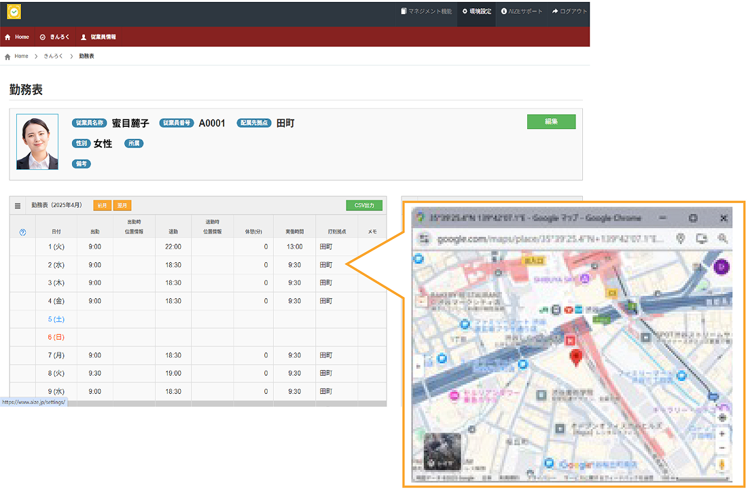This screenshot has width=750, height=491.
Task: Open 環境設定 settings menu
Action: [476, 12]
